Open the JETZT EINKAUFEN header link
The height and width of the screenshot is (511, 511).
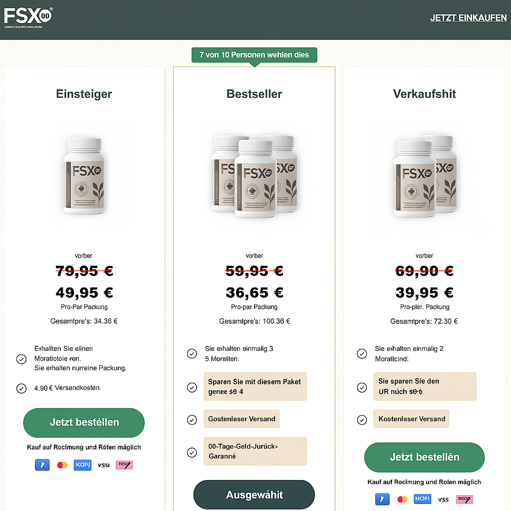coord(468,18)
